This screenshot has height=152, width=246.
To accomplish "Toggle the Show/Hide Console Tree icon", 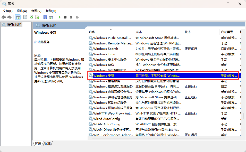I will [18, 17].
